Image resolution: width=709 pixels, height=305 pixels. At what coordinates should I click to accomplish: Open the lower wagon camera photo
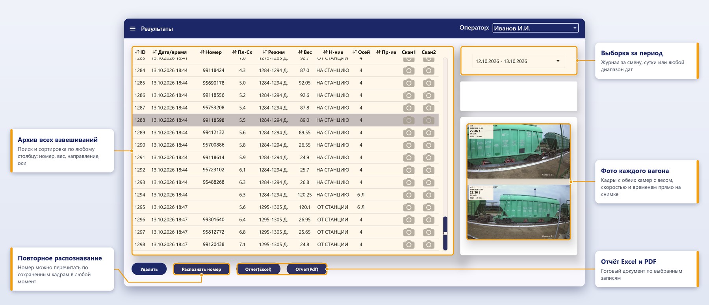click(519, 212)
